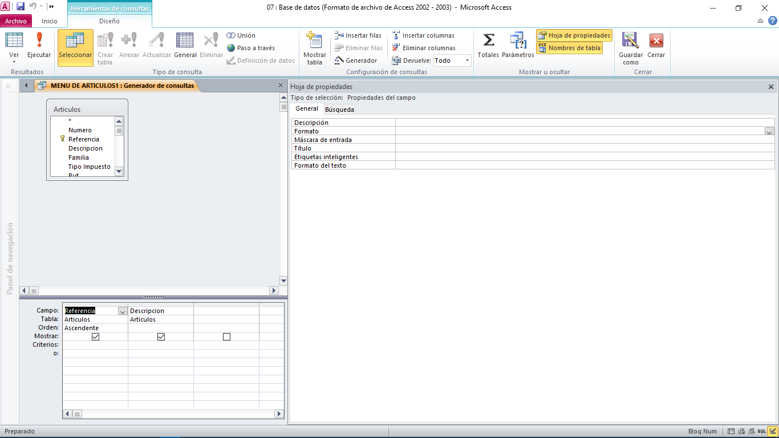The height and width of the screenshot is (438, 779).
Task: Uncheck Mostrar checkbox for Referencia column
Action: click(x=95, y=337)
